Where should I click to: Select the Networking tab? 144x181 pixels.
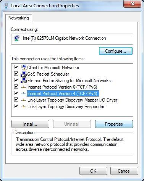(x=19, y=18)
